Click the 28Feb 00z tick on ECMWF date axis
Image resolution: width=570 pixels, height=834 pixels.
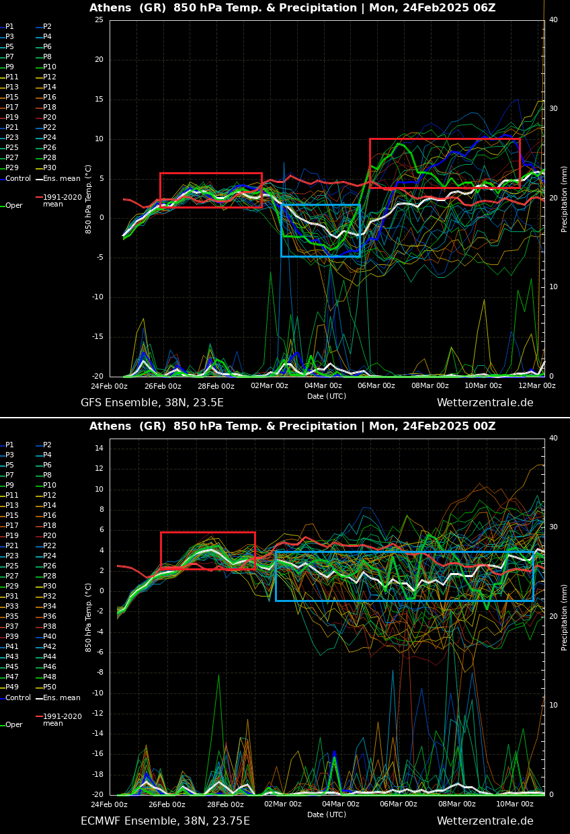tap(225, 804)
